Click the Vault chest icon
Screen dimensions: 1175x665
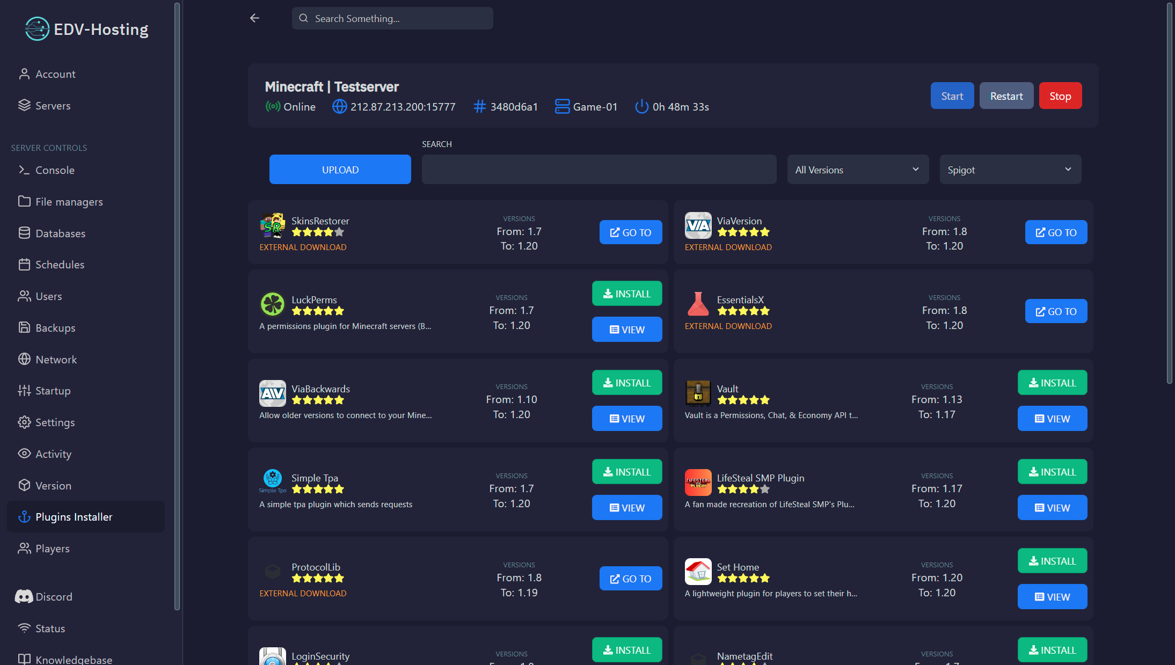click(x=698, y=393)
